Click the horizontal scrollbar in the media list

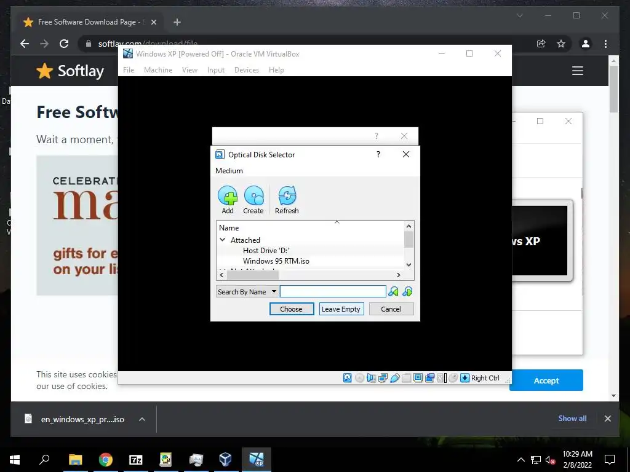pyautogui.click(x=252, y=275)
